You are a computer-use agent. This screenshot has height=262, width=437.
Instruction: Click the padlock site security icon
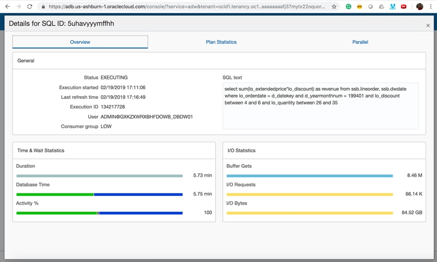(43, 7)
